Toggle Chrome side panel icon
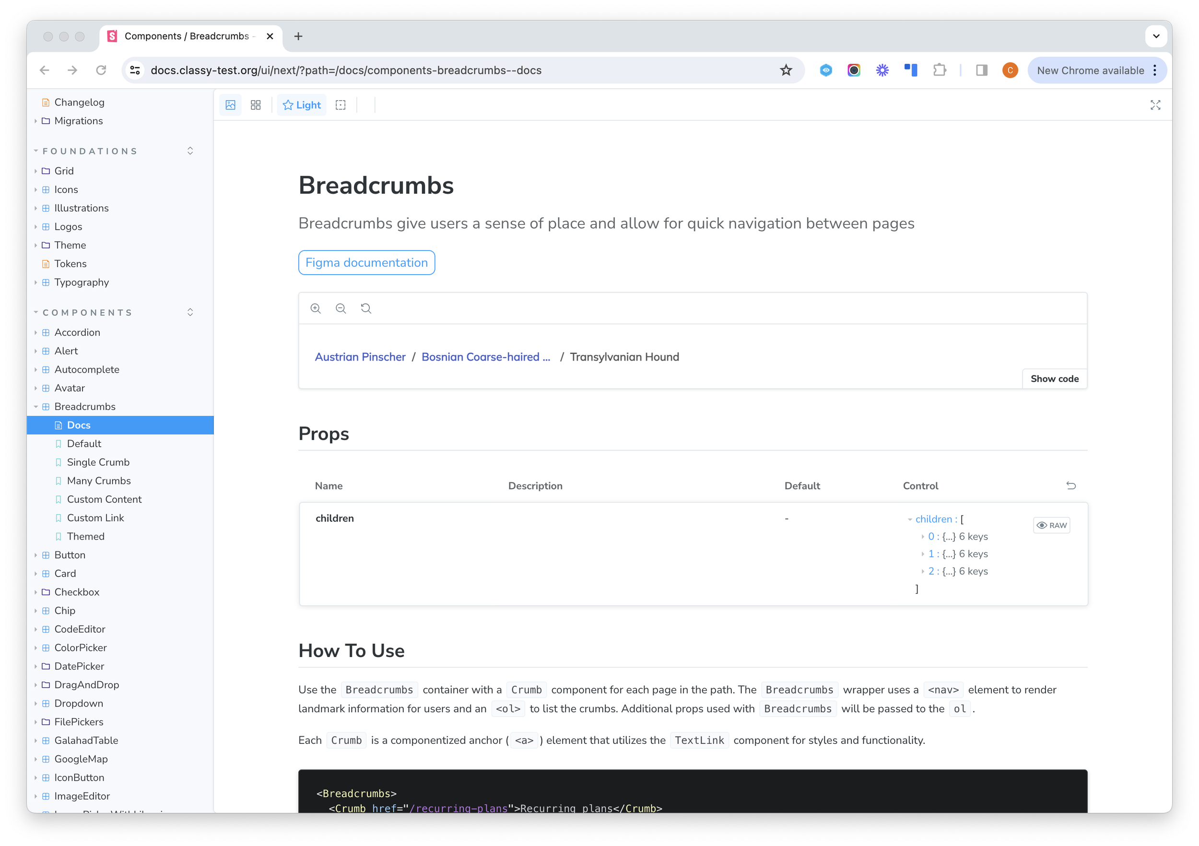 click(x=981, y=70)
